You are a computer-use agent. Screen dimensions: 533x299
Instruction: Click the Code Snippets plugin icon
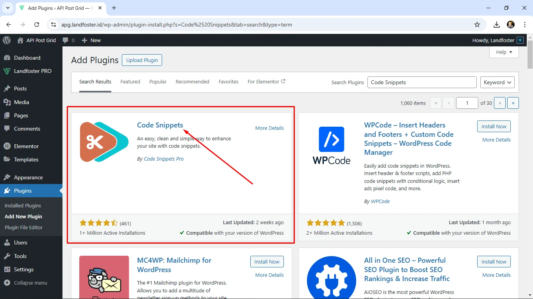coord(104,142)
